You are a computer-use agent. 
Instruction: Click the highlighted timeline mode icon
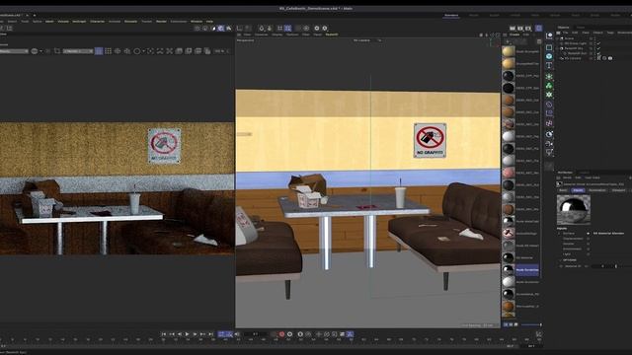[350, 334]
